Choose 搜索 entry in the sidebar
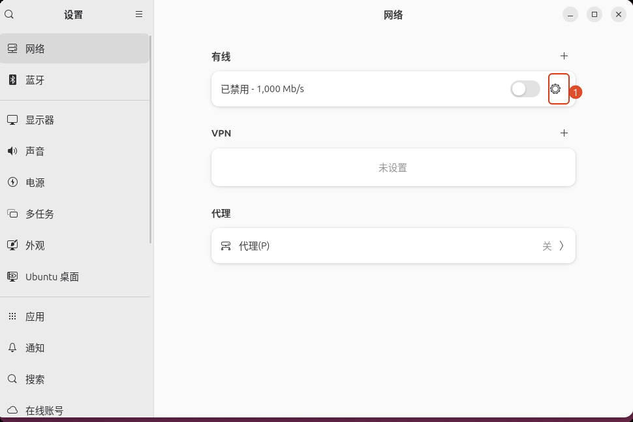 coord(74,379)
